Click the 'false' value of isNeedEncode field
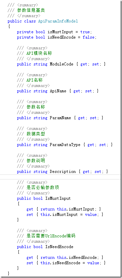 88,37
